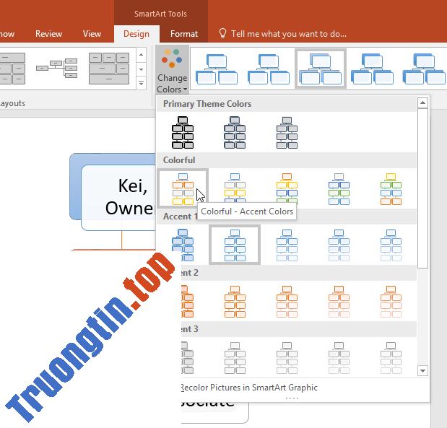
Task: Click the SmartArt Tools contextual header
Action: (x=161, y=14)
